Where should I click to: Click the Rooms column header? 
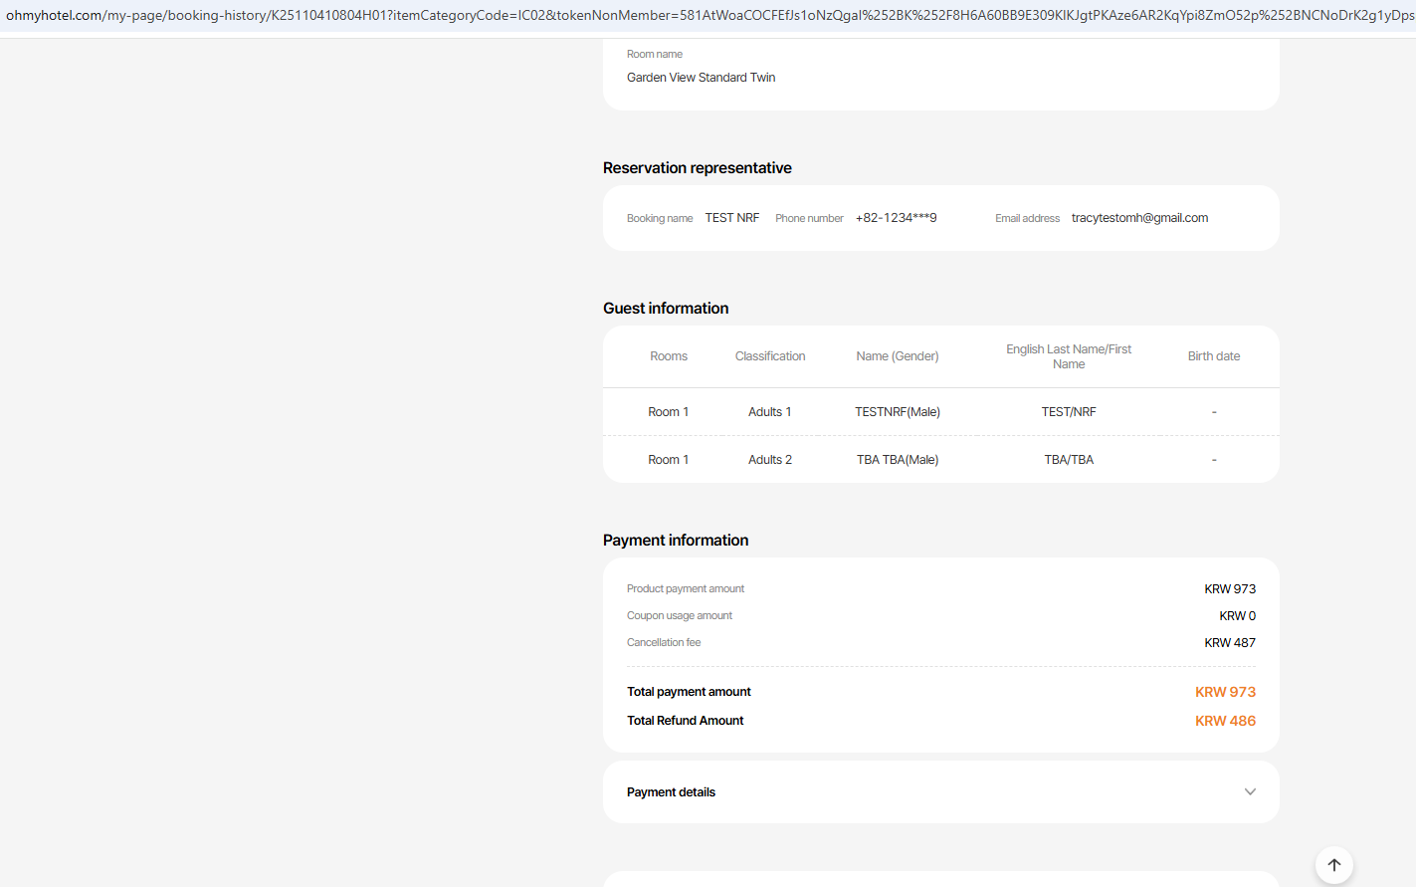pos(669,356)
